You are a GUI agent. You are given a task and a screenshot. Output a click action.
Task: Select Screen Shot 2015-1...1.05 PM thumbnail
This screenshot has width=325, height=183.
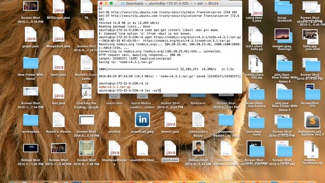(x=30, y=148)
